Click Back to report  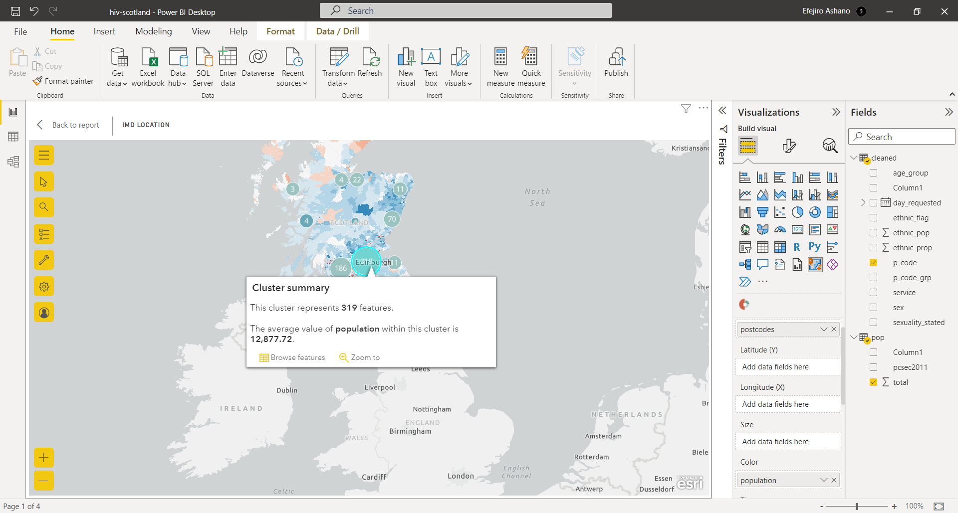[x=68, y=125]
